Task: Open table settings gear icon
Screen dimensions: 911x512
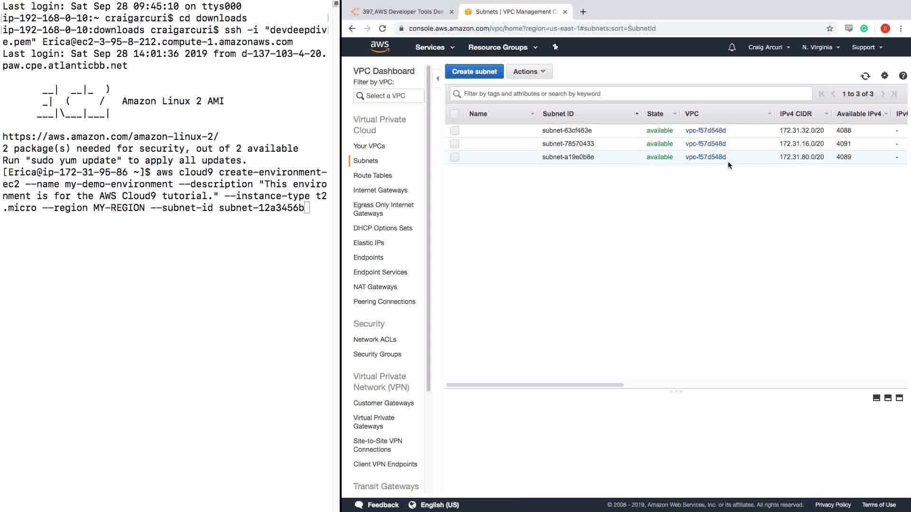Action: pos(884,75)
